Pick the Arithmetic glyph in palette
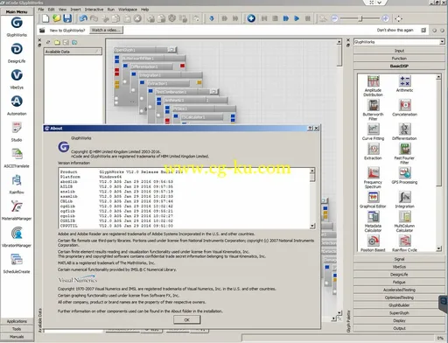This screenshot has height=343, width=448. click(404, 81)
